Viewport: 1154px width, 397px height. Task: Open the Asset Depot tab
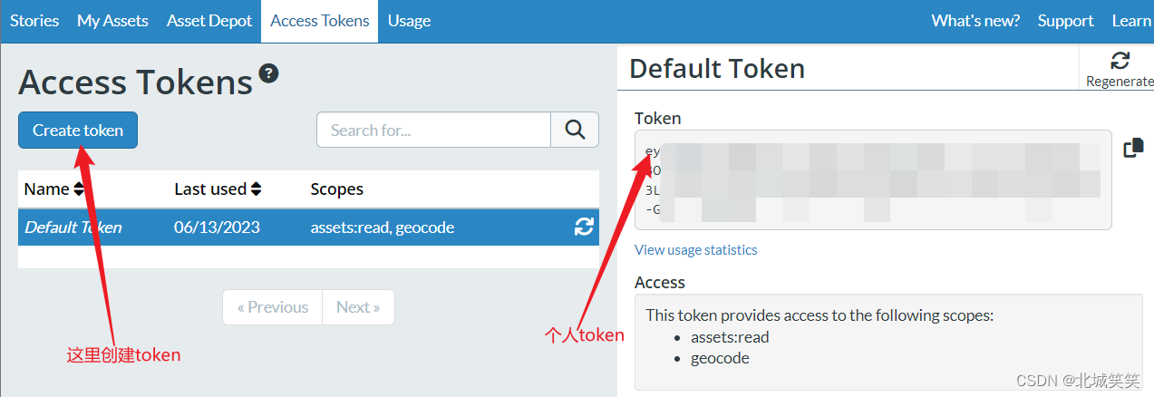pos(209,21)
